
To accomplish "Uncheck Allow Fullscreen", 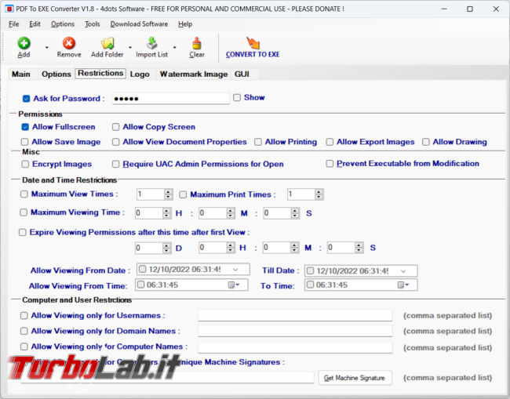I will 25,127.
